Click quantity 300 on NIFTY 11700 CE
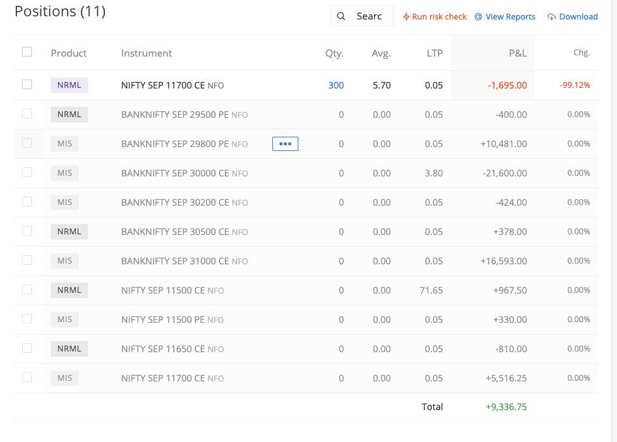 point(336,85)
